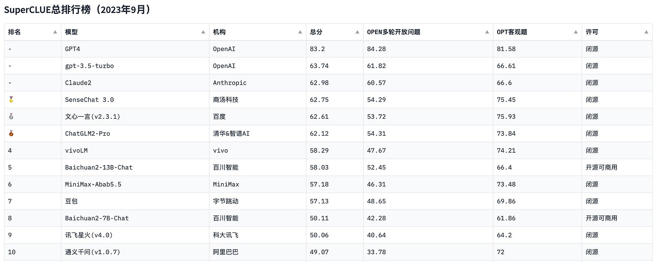The height and width of the screenshot is (262, 654).
Task: Click the 模型 column header
Action: [135, 32]
